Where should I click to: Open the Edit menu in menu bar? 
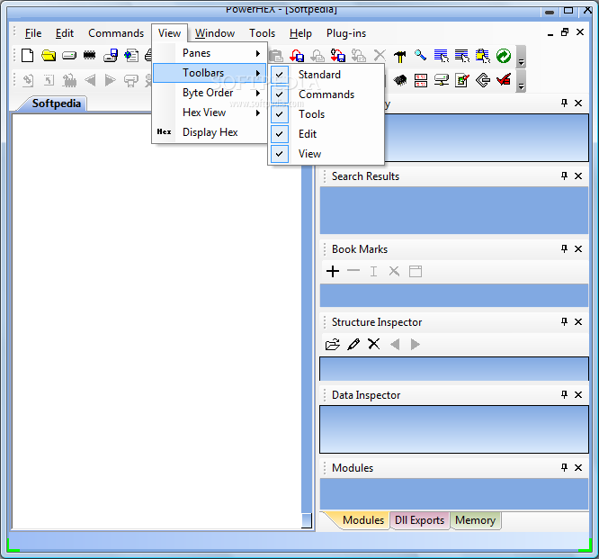point(65,33)
